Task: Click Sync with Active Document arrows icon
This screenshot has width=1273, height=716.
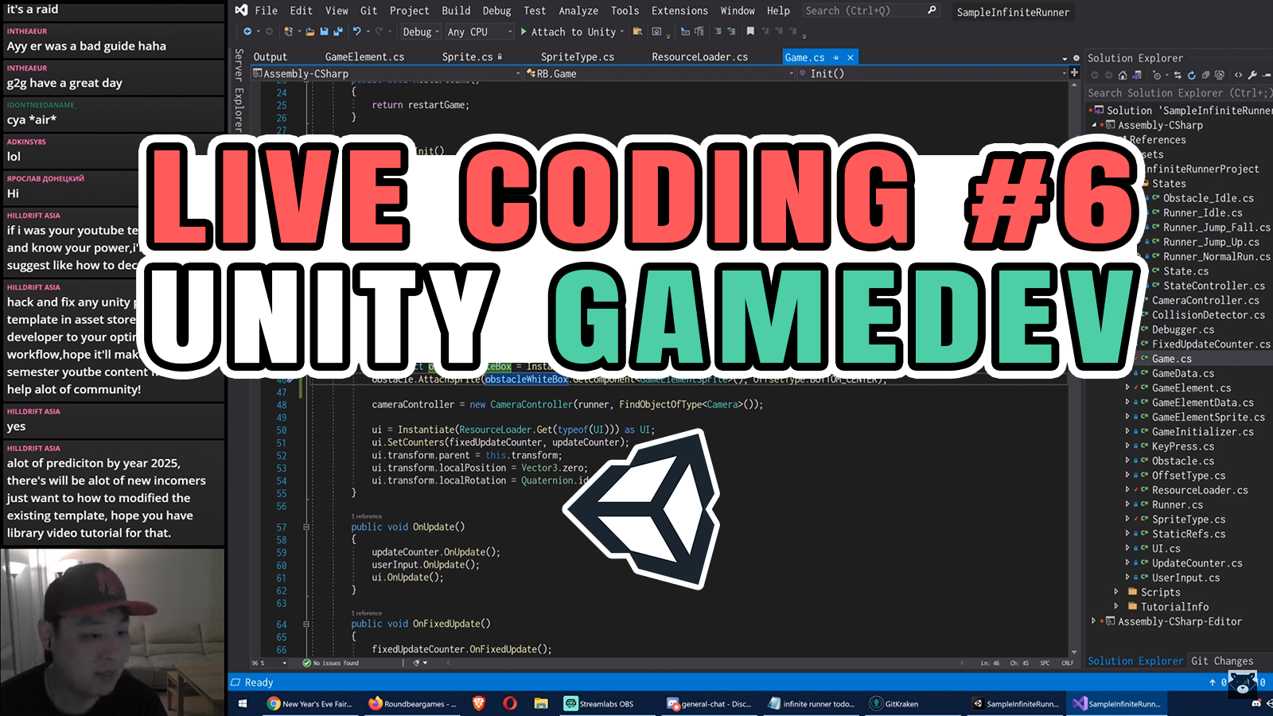Action: tap(1178, 75)
